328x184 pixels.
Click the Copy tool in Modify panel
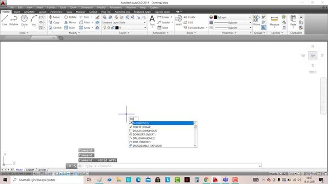[x=54, y=22]
